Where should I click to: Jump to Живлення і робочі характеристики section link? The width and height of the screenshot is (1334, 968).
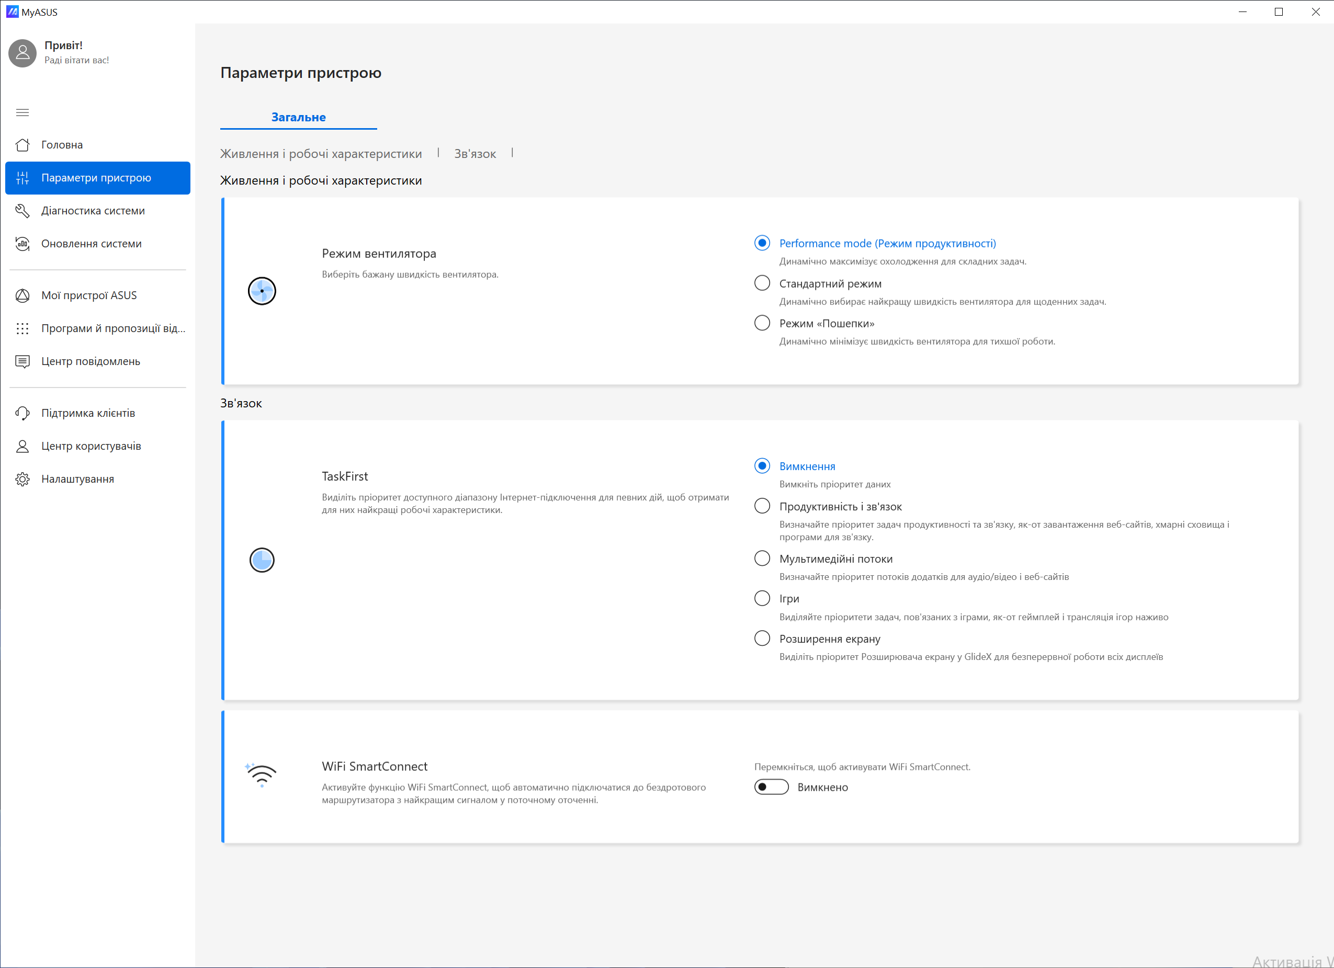(321, 154)
